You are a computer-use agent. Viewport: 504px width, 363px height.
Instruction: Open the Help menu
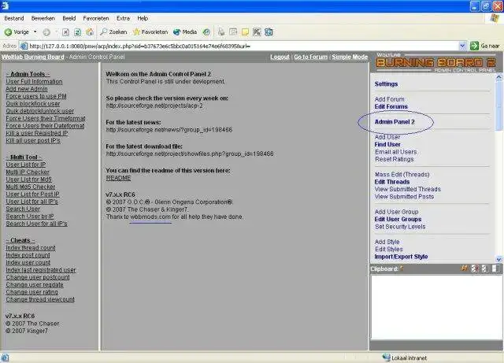[143, 18]
